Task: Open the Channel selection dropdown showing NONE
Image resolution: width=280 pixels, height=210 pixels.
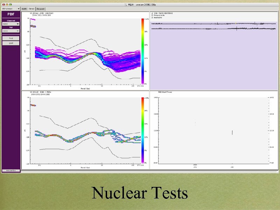Action: click(10, 23)
